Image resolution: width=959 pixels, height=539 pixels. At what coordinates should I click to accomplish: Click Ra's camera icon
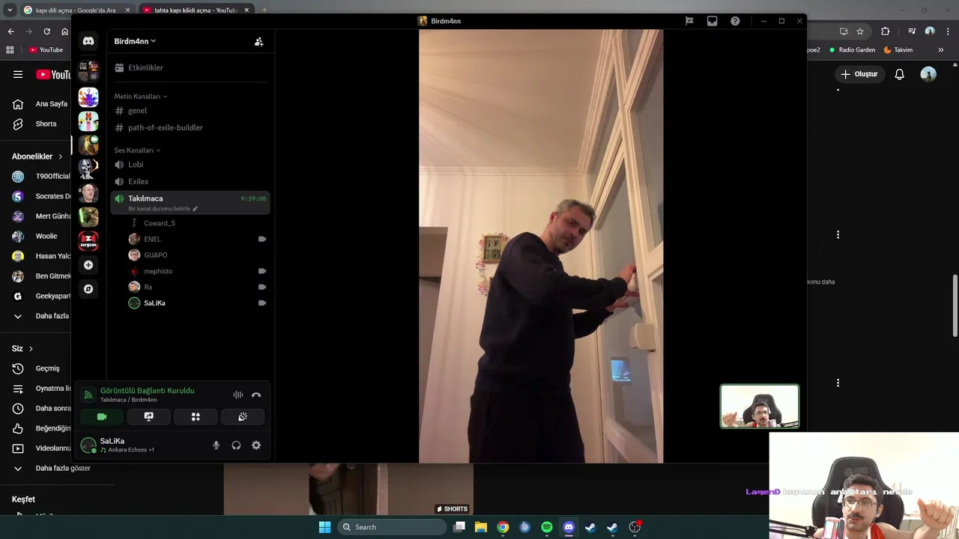coord(262,287)
